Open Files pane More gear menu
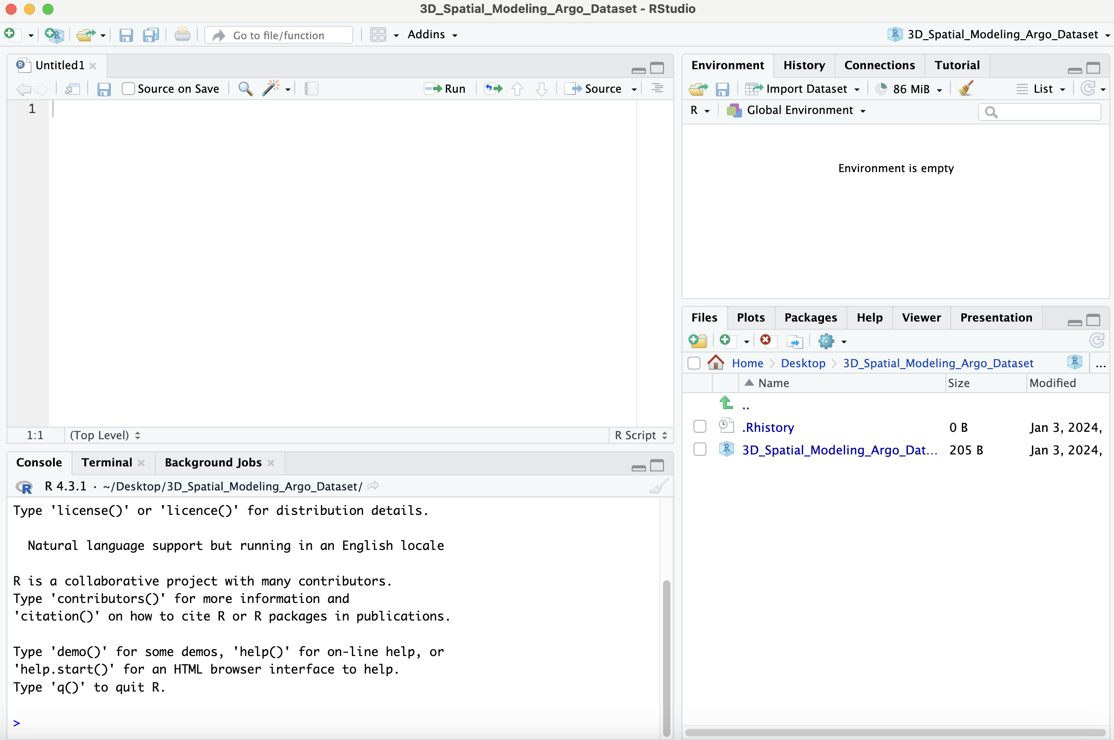Viewport: 1114px width, 740px height. point(832,341)
